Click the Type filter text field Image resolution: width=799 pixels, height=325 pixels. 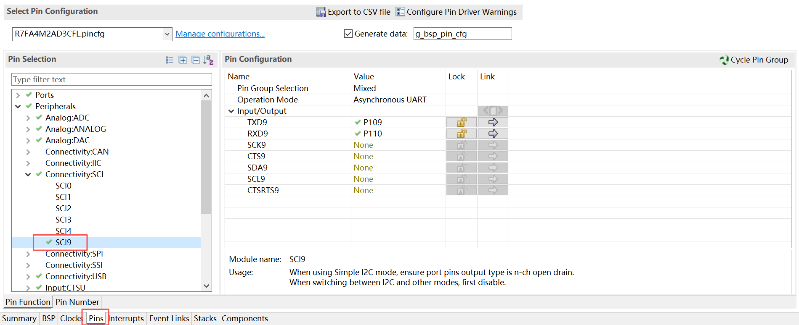111,79
